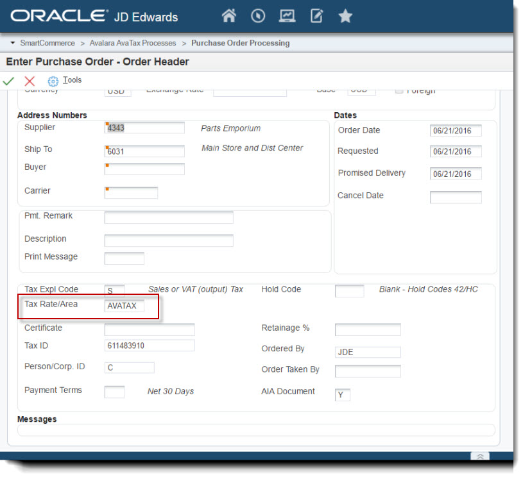
Task: Select the Order Date field
Action: [x=455, y=131]
